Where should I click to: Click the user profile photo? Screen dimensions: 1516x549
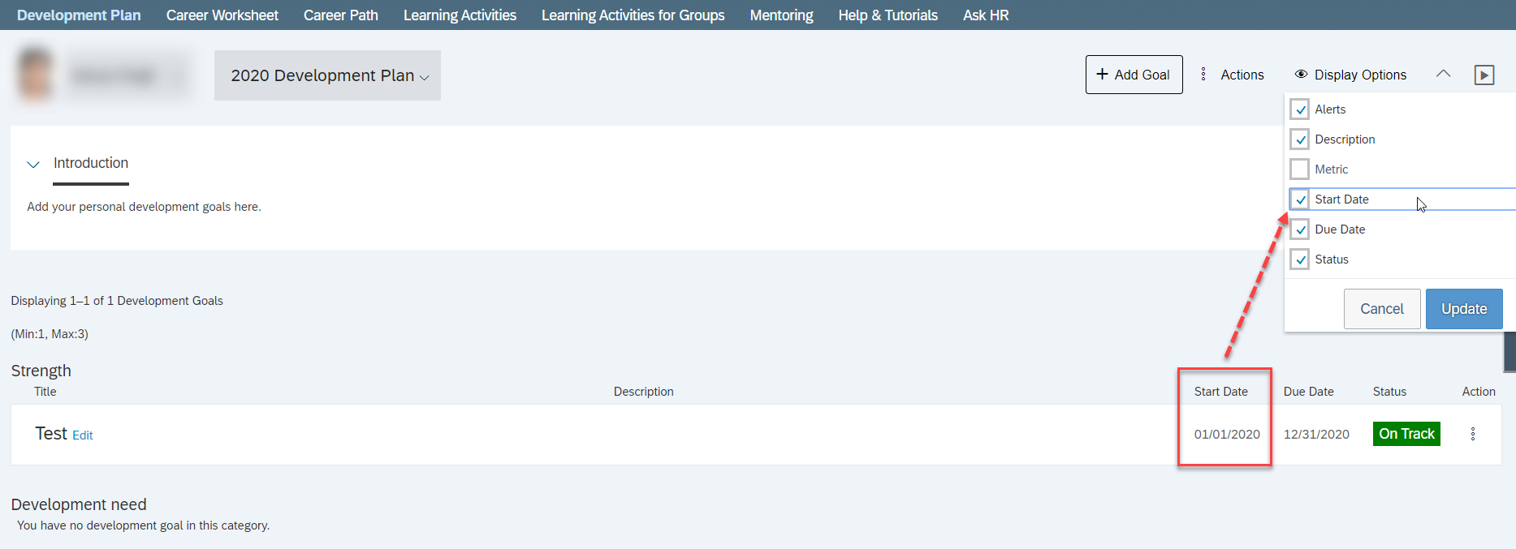pos(36,75)
